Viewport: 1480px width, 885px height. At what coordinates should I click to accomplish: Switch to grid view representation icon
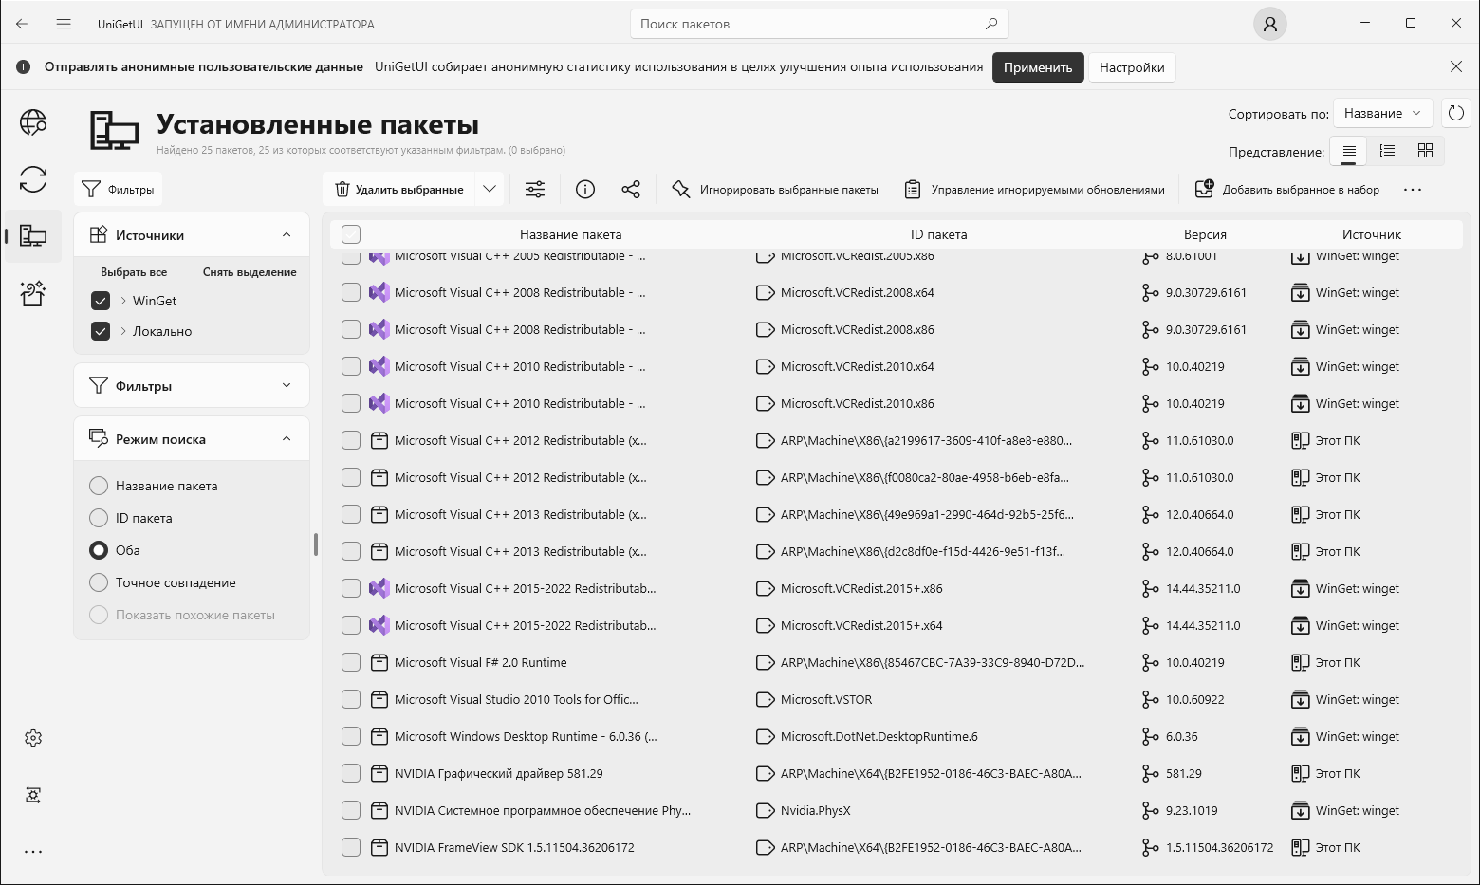tap(1425, 151)
